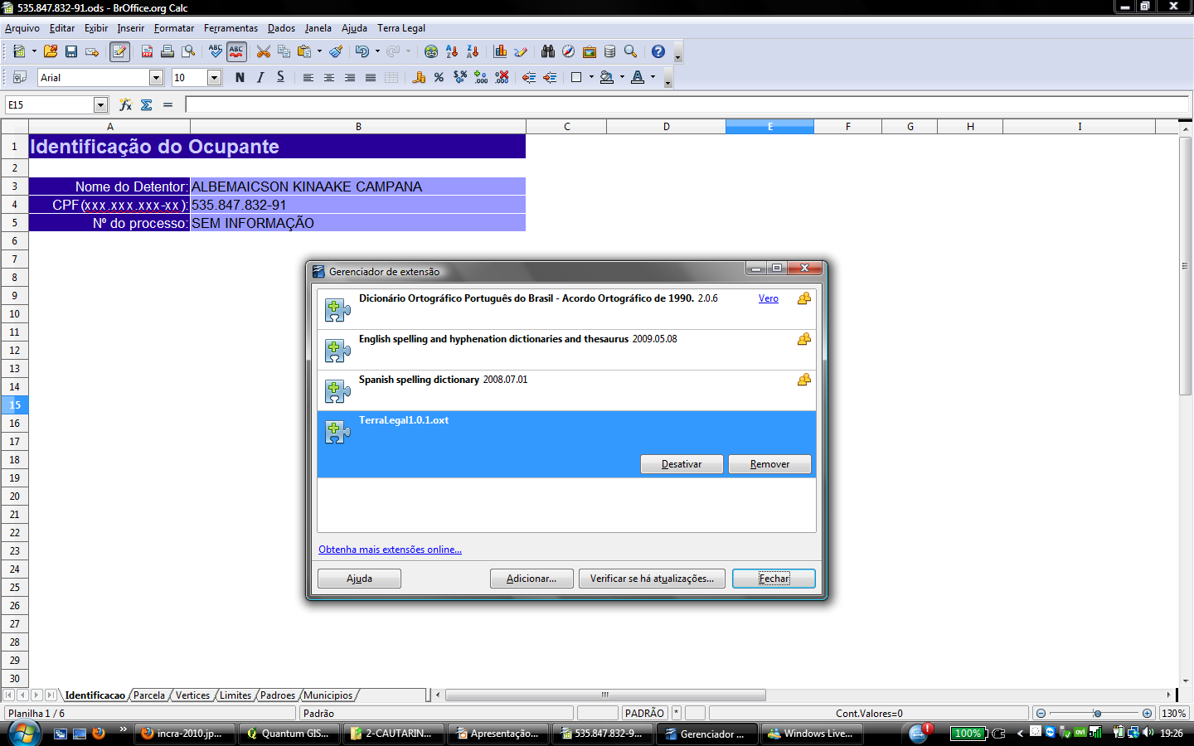The width and height of the screenshot is (1194, 746).
Task: Open the Ferramentas menu
Action: tap(231, 28)
